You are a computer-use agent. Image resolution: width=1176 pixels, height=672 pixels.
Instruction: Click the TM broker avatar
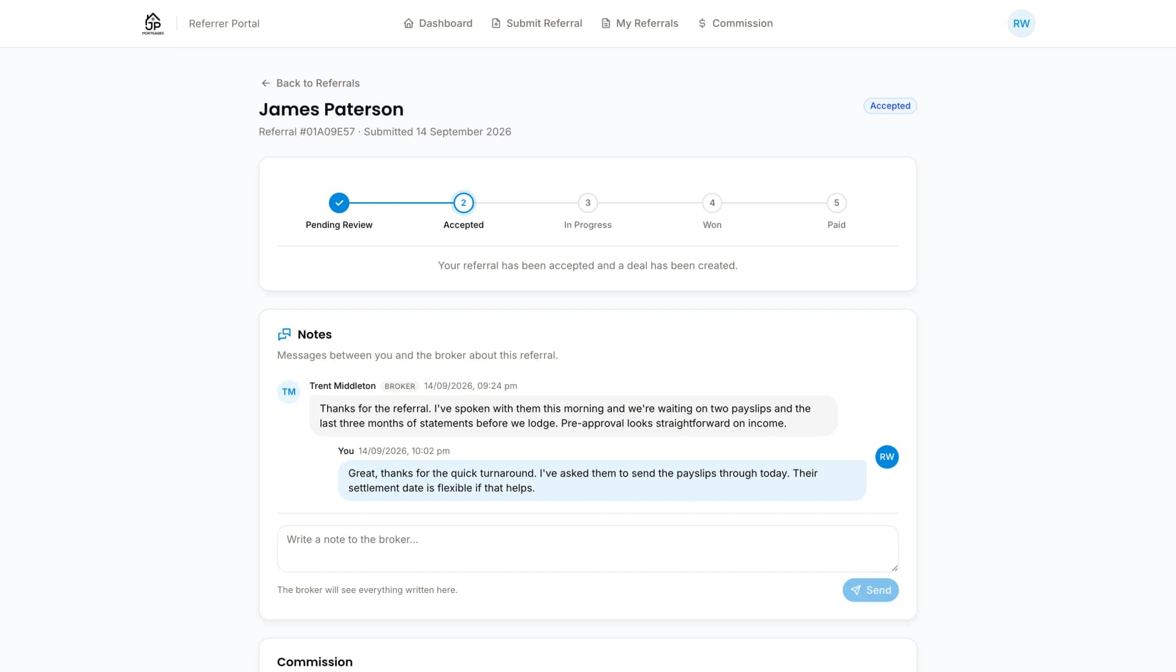point(288,391)
